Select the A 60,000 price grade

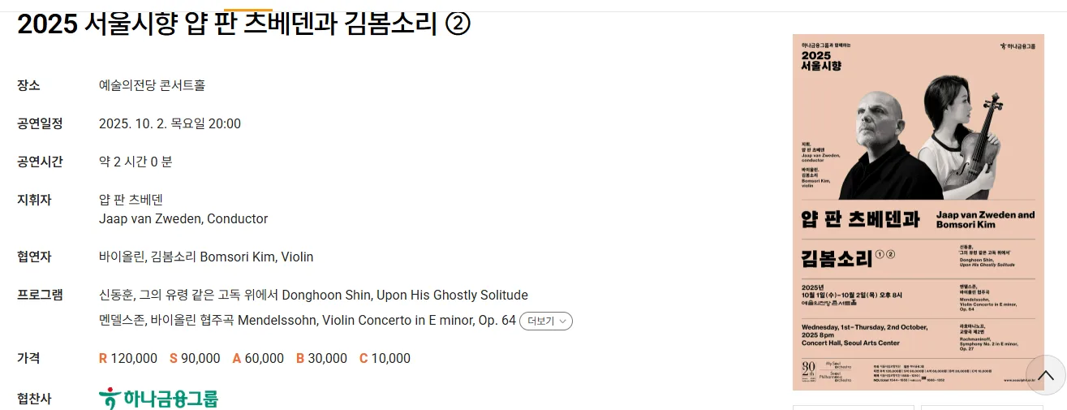click(258, 358)
